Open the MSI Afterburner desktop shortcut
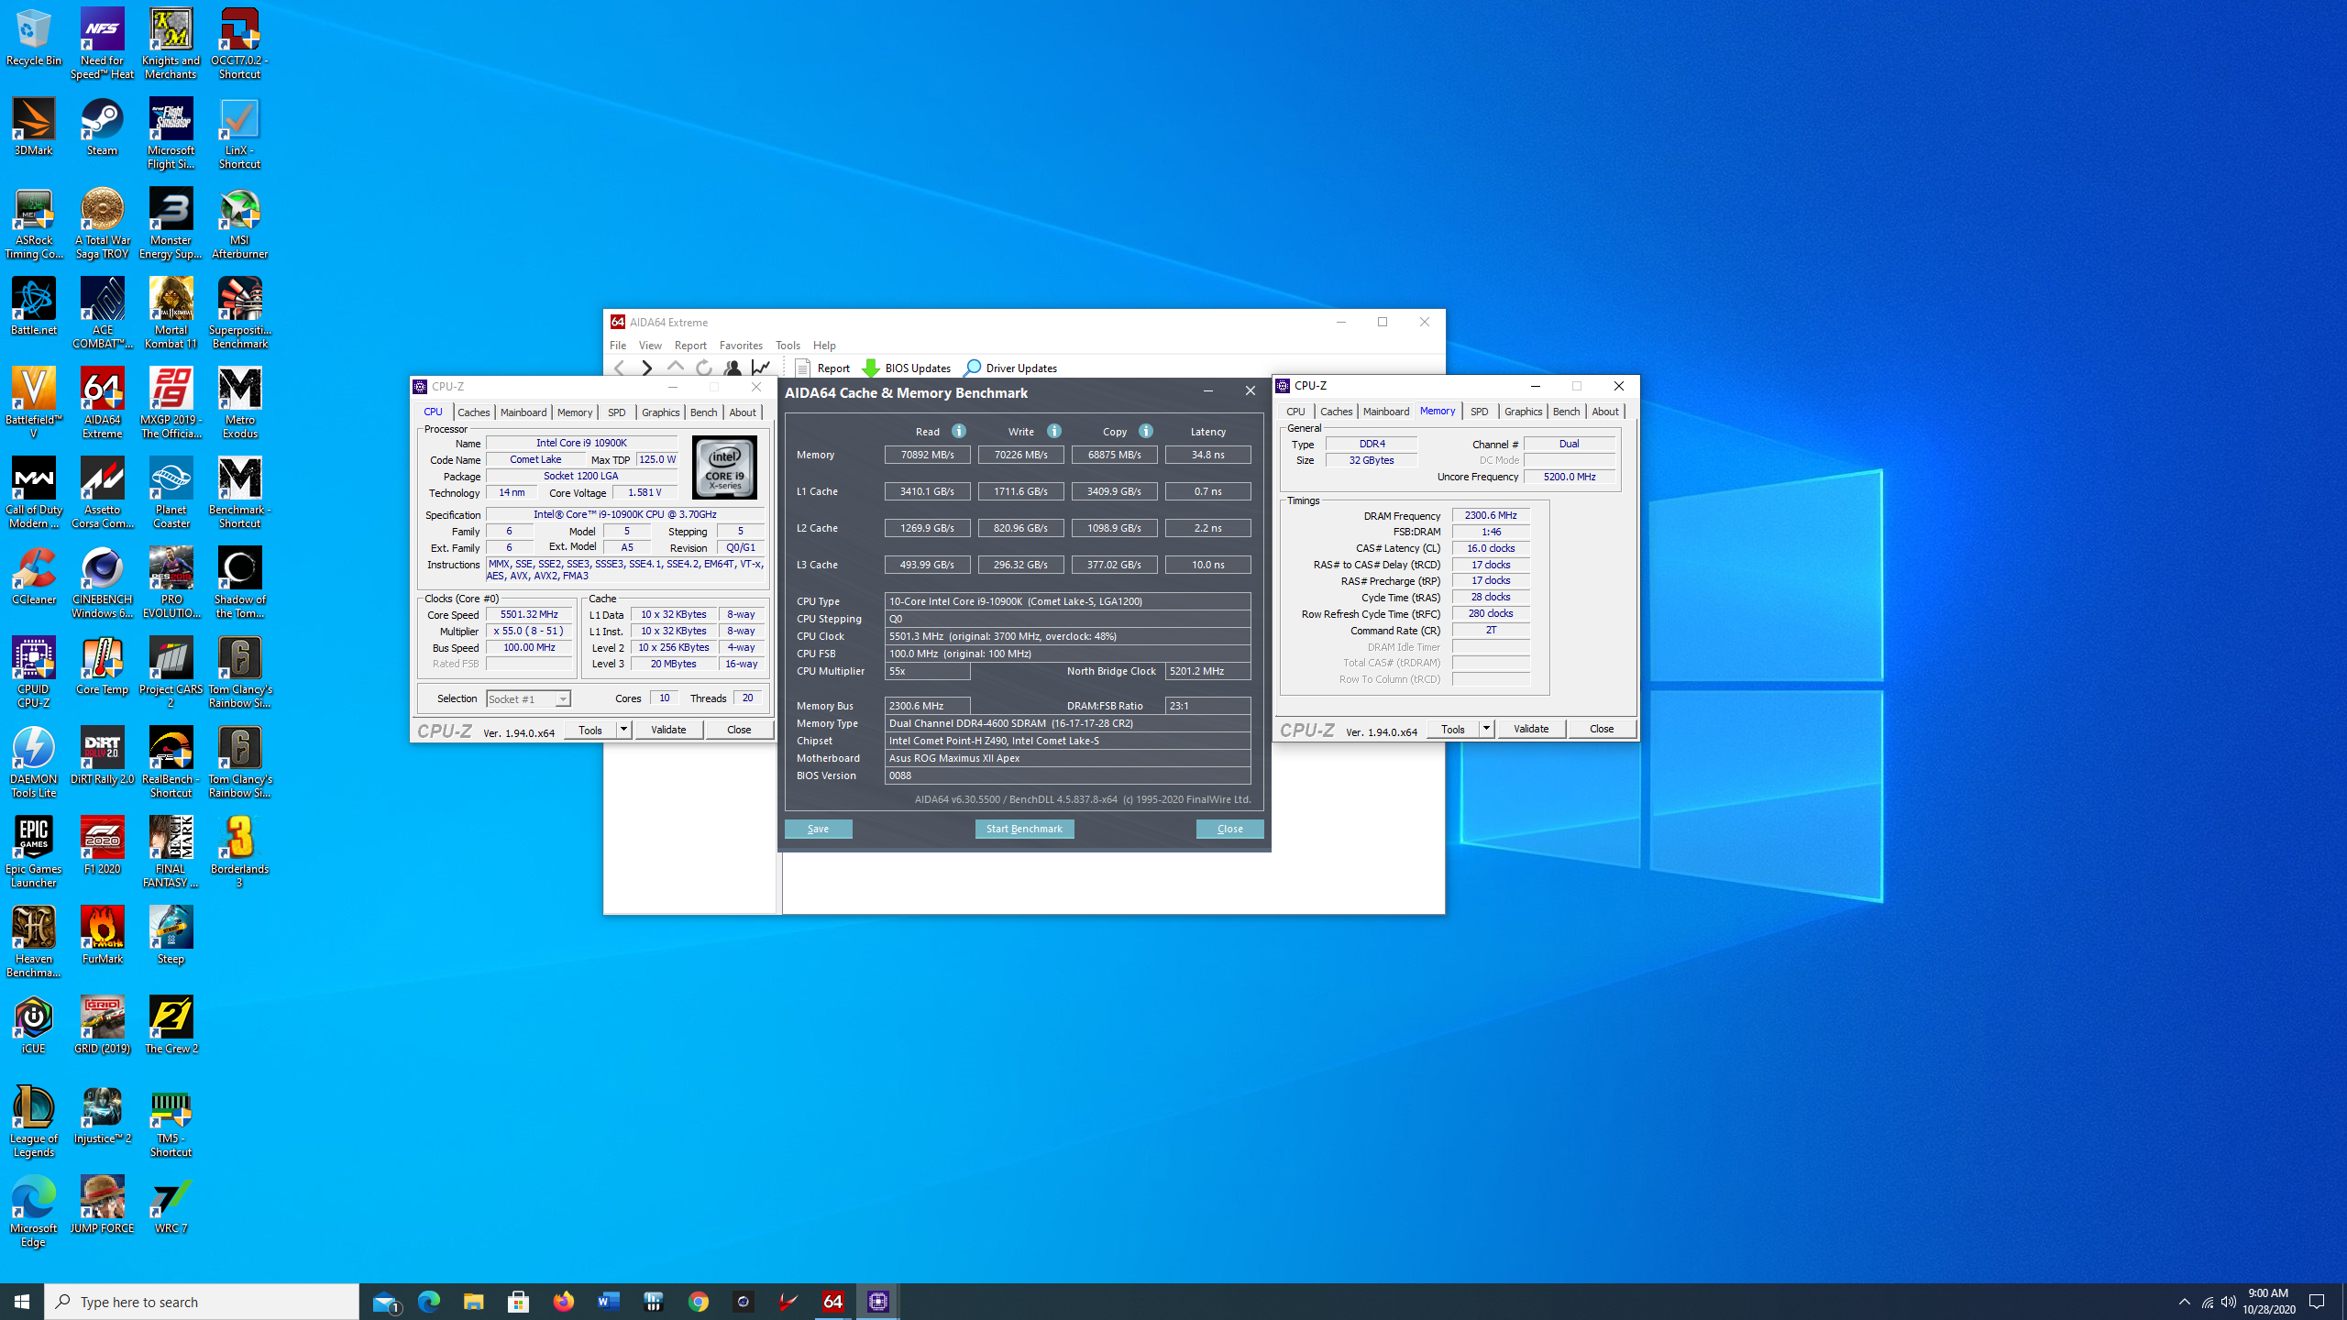This screenshot has width=2347, height=1320. pyautogui.click(x=239, y=225)
